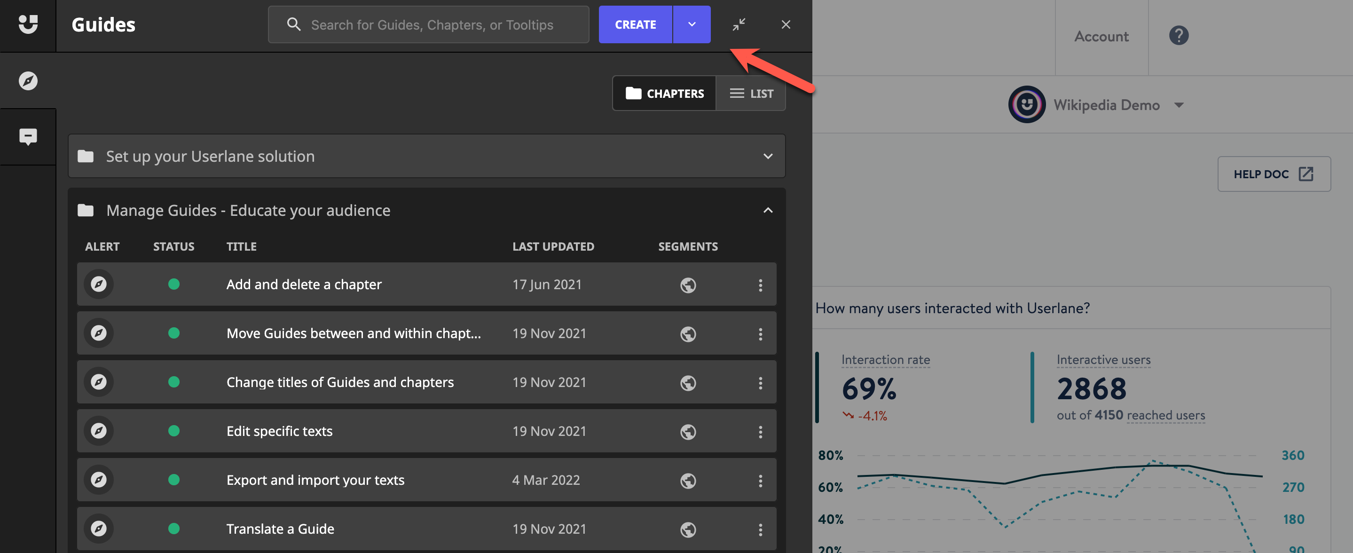Click globe segment icon for Edit specific texts
The height and width of the screenshot is (553, 1353).
(687, 432)
